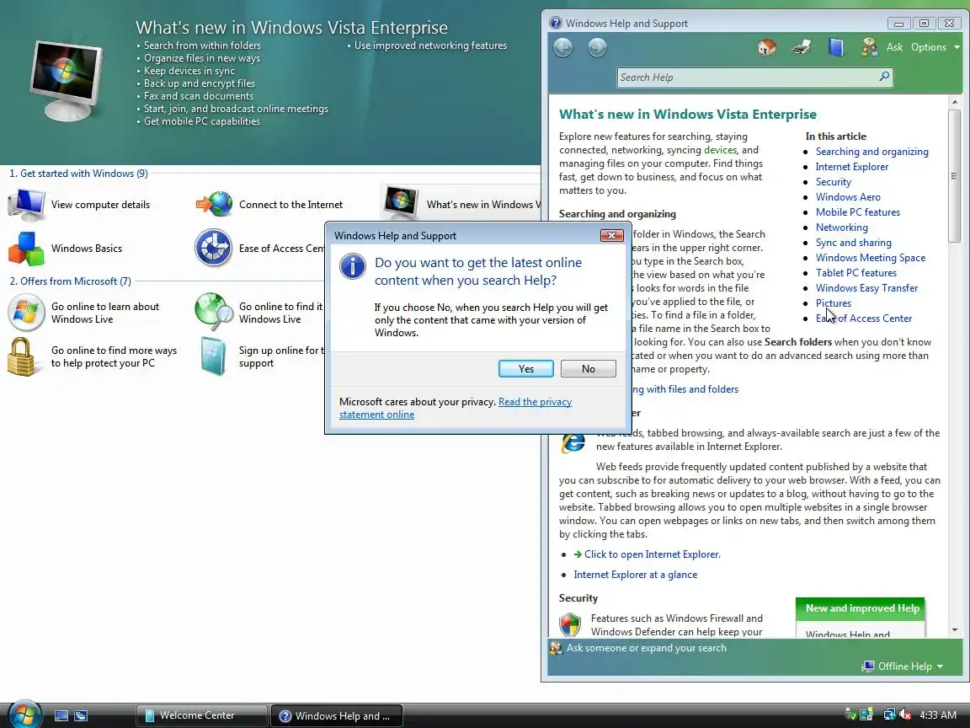Click the Security shield icon in article

point(570,624)
